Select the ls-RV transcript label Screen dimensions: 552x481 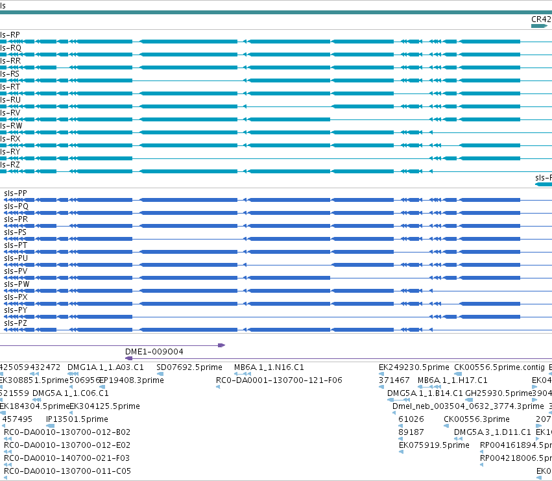click(10, 113)
